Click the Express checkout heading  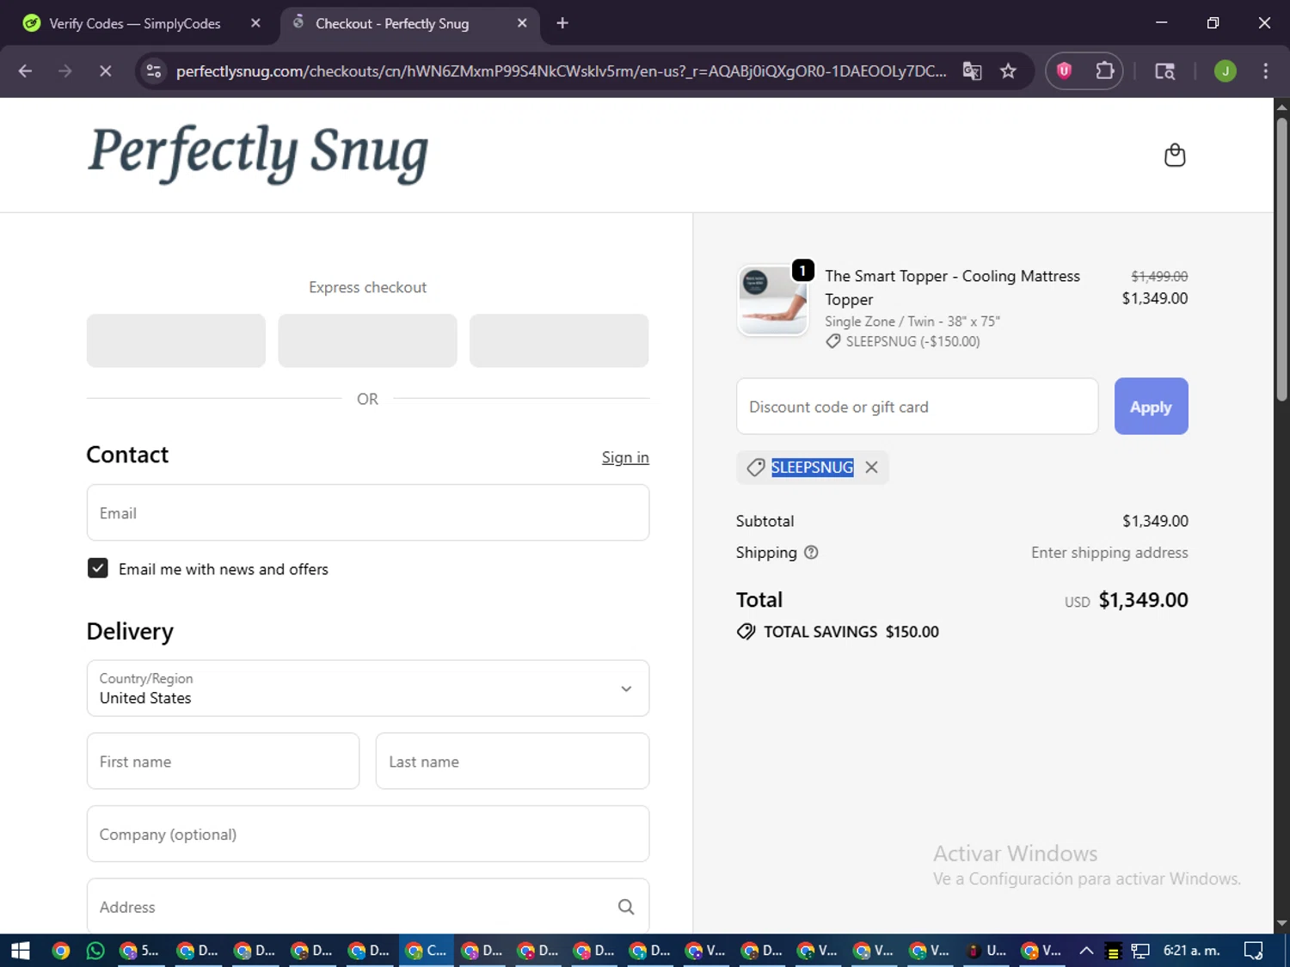click(x=368, y=287)
